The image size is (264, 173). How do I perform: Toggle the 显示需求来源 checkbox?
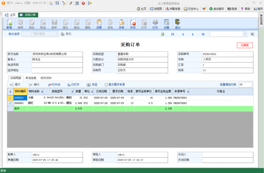[x=106, y=85]
